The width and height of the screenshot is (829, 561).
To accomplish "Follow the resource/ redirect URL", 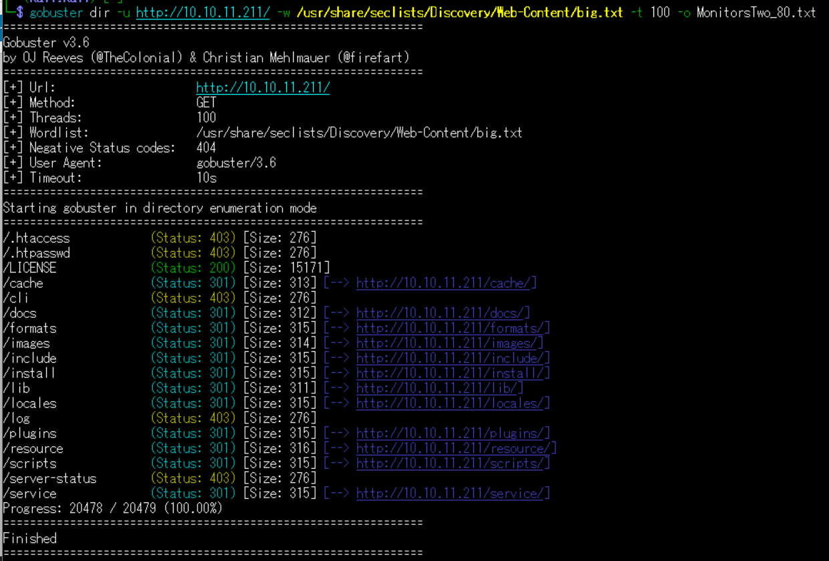I will 456,448.
